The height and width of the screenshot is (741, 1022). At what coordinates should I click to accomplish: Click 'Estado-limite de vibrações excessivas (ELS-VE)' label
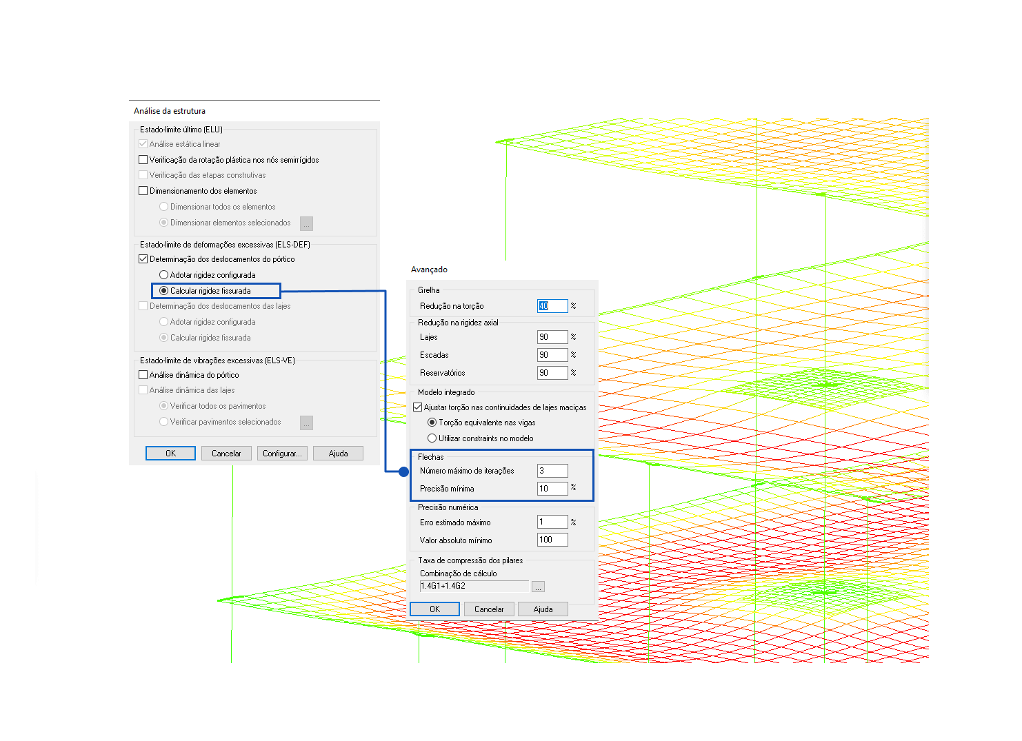pyautogui.click(x=217, y=361)
